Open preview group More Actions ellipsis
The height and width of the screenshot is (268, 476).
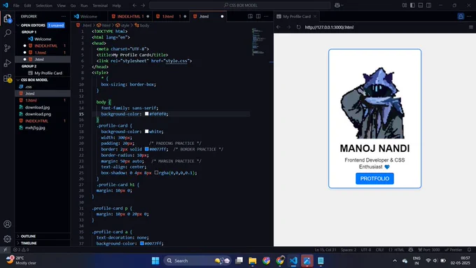[469, 16]
